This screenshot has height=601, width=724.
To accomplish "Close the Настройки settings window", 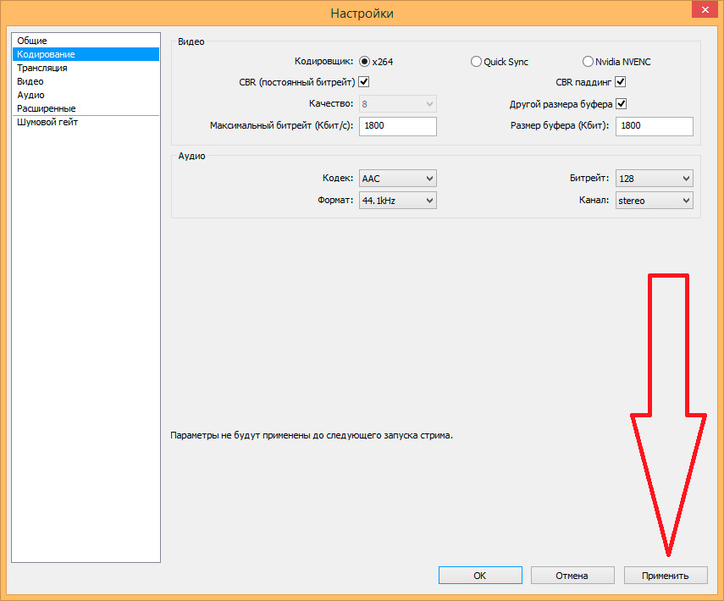I will pyautogui.click(x=704, y=9).
